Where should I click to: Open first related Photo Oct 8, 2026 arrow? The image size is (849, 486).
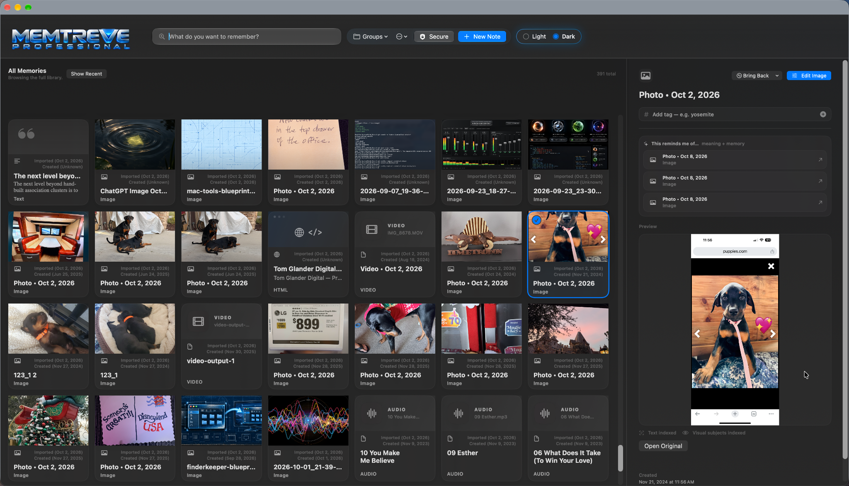click(x=820, y=160)
